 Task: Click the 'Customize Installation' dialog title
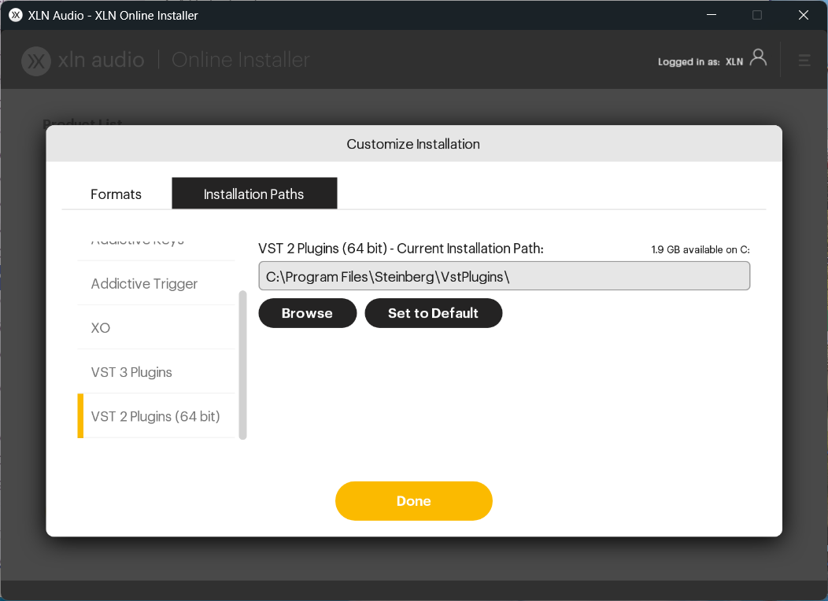pyautogui.click(x=413, y=144)
